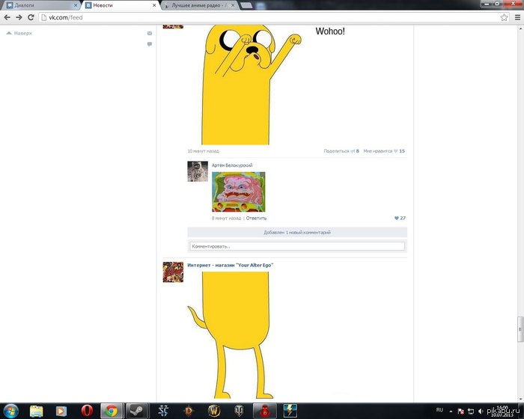Viewport: 524px width, 419px height.
Task: Open World of Warcraft taskbar icon
Action: coord(214,411)
